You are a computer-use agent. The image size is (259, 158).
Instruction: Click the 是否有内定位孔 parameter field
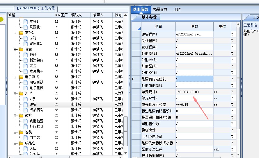pos(194,79)
